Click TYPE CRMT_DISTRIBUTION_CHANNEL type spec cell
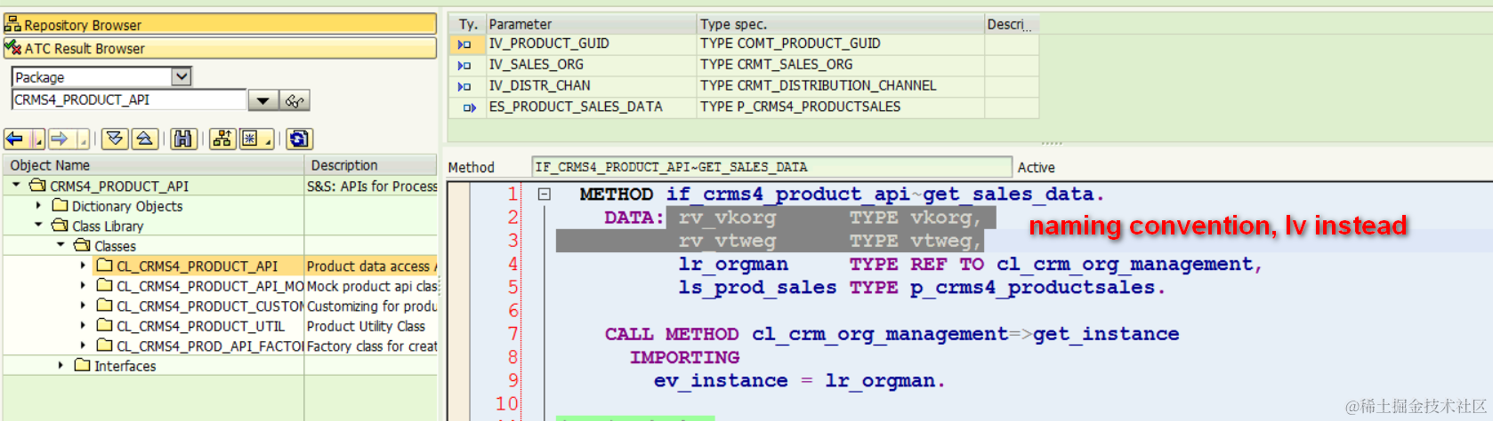Viewport: 1493px width, 421px height. pos(841,86)
